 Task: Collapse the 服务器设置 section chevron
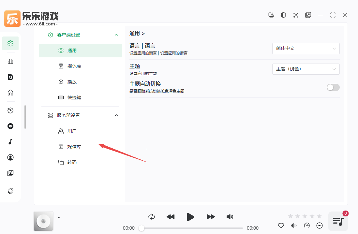(116, 115)
